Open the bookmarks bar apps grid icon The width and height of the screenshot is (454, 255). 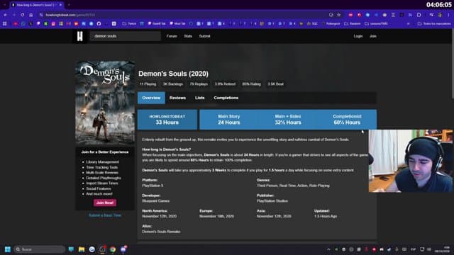pyautogui.click(x=5, y=23)
